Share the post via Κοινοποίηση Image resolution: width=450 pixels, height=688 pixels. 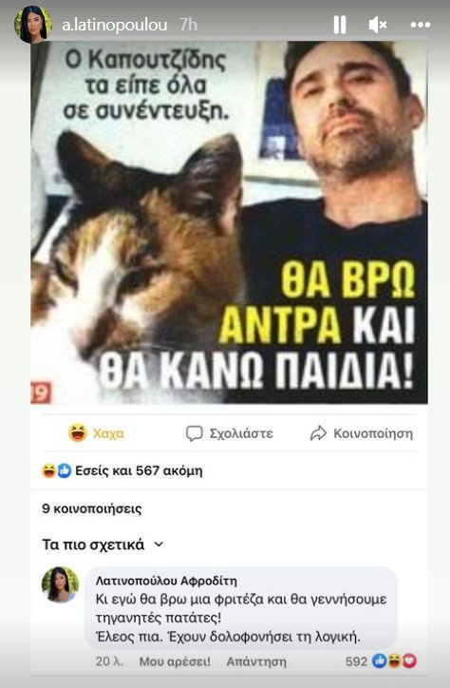(x=362, y=433)
